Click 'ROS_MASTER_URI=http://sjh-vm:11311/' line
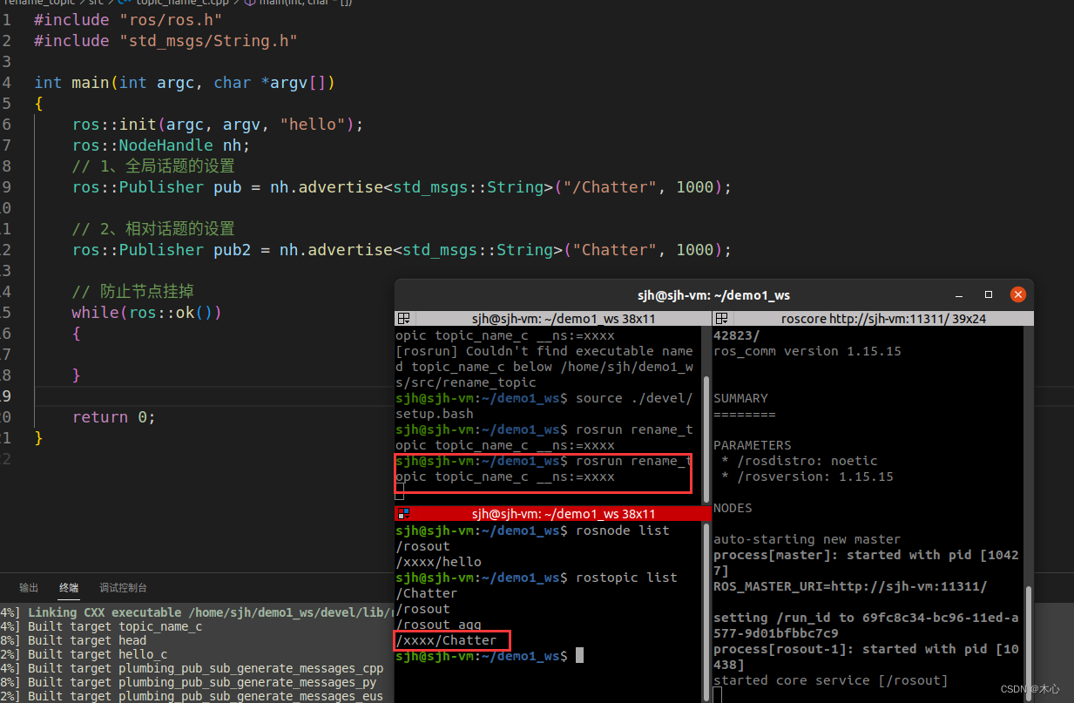This screenshot has width=1074, height=703. pos(850,586)
